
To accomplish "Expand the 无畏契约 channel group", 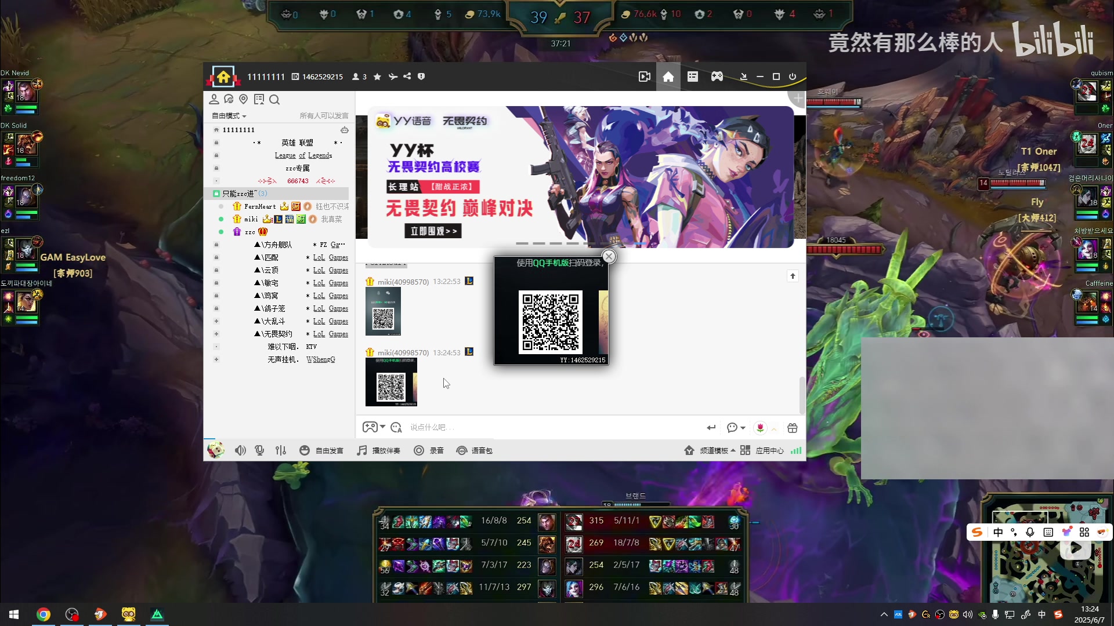I will click(216, 334).
